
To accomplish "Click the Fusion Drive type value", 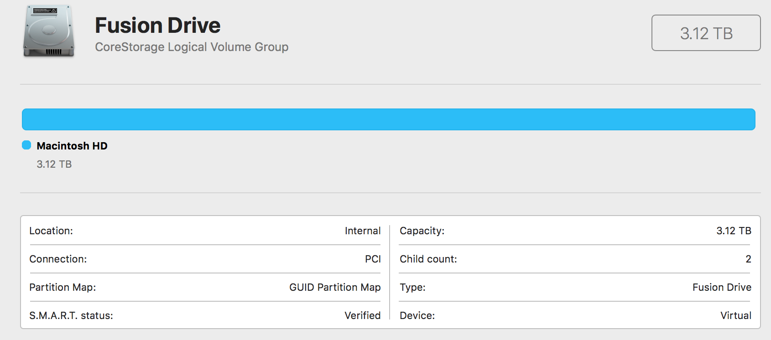I will (x=722, y=287).
